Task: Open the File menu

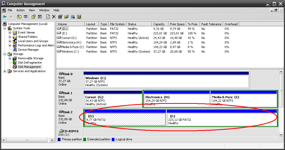Action: tap(10, 10)
